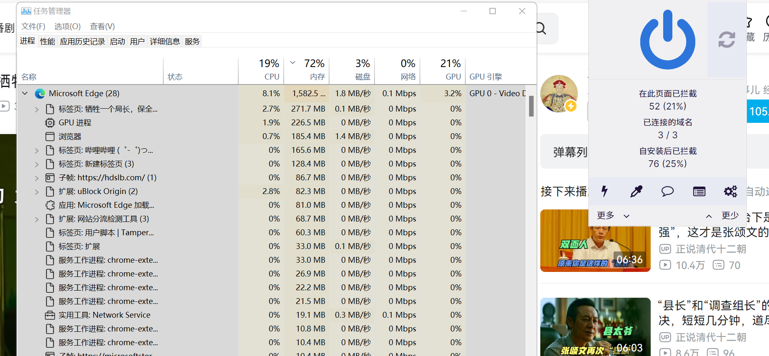Click the 状态 column header

coord(201,70)
